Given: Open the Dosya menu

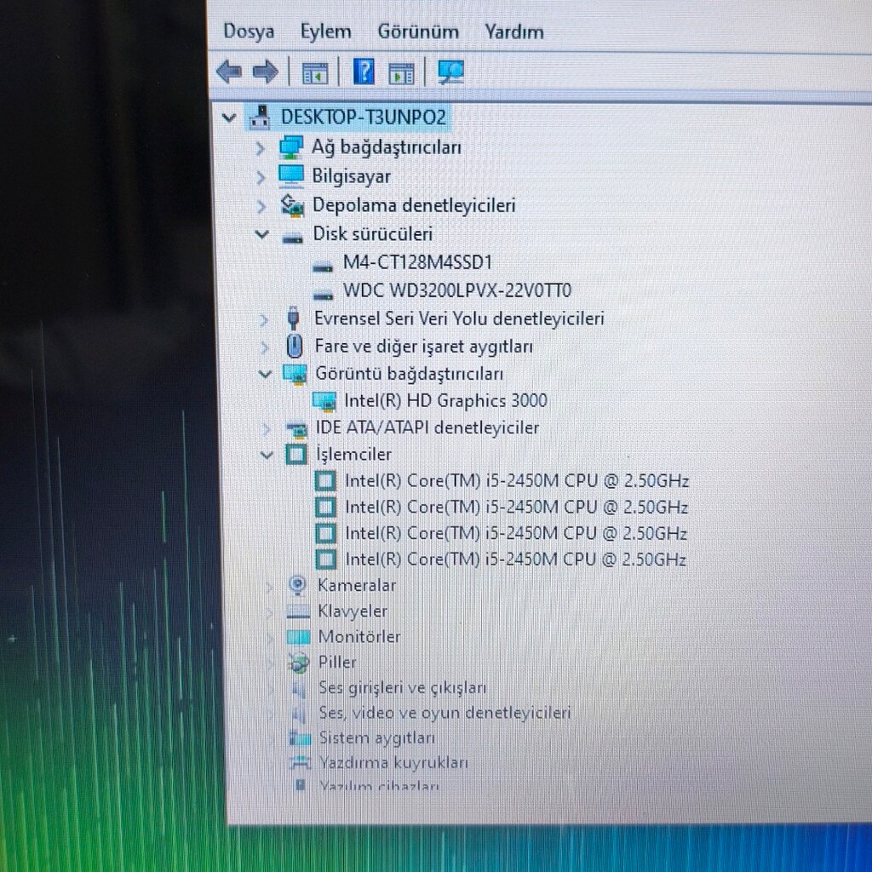Looking at the screenshot, I should tap(248, 32).
